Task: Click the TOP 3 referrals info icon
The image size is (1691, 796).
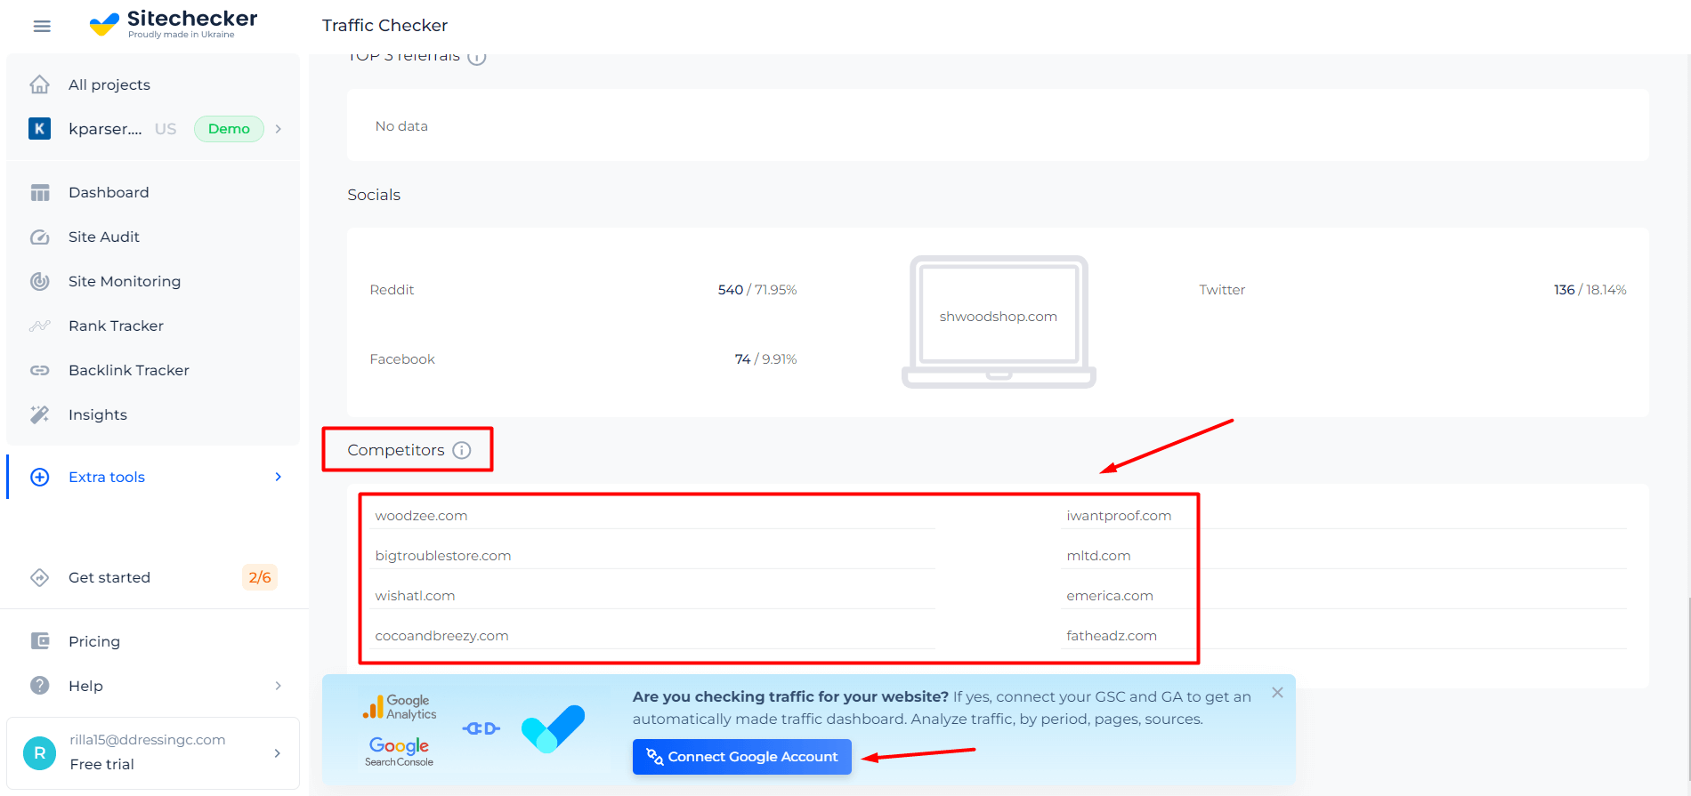Action: [x=477, y=58]
